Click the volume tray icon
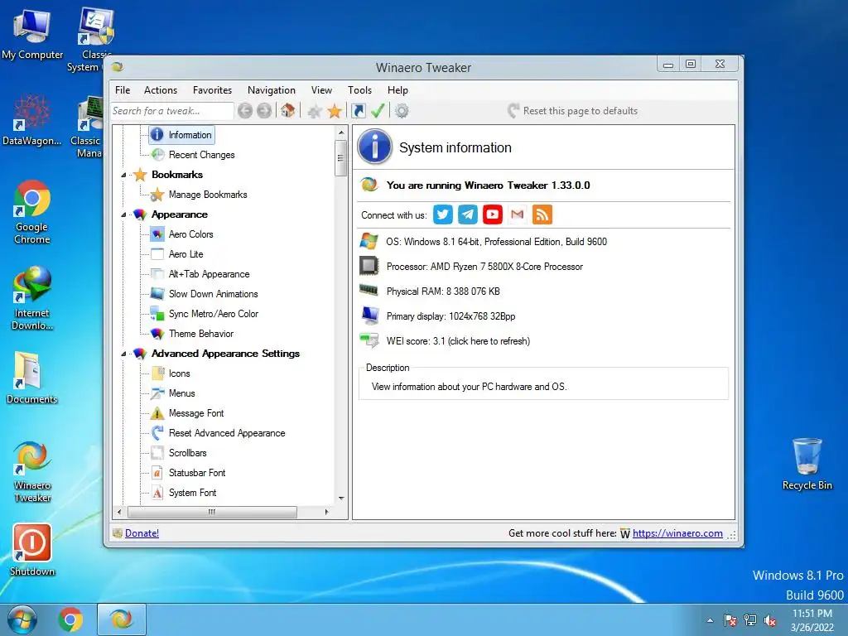This screenshot has height=636, width=848. coord(769,620)
